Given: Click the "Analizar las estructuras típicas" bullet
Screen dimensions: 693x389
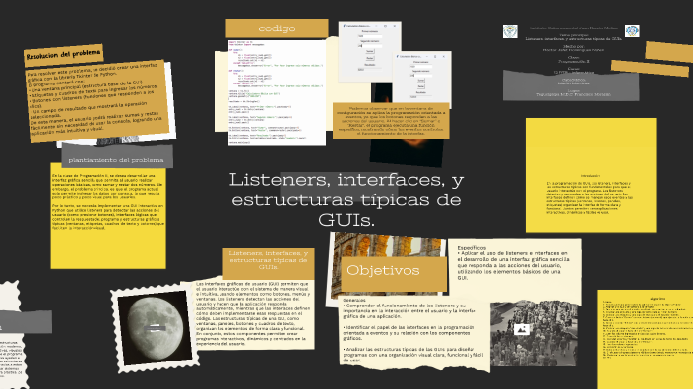Looking at the screenshot, I should click(x=413, y=355).
